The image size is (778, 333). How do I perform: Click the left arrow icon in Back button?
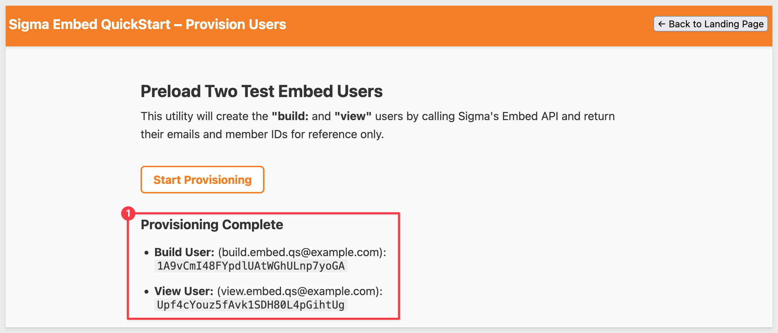point(662,24)
